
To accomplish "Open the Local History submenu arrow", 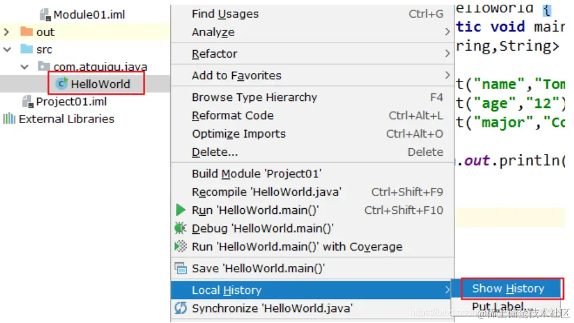I will (x=447, y=290).
